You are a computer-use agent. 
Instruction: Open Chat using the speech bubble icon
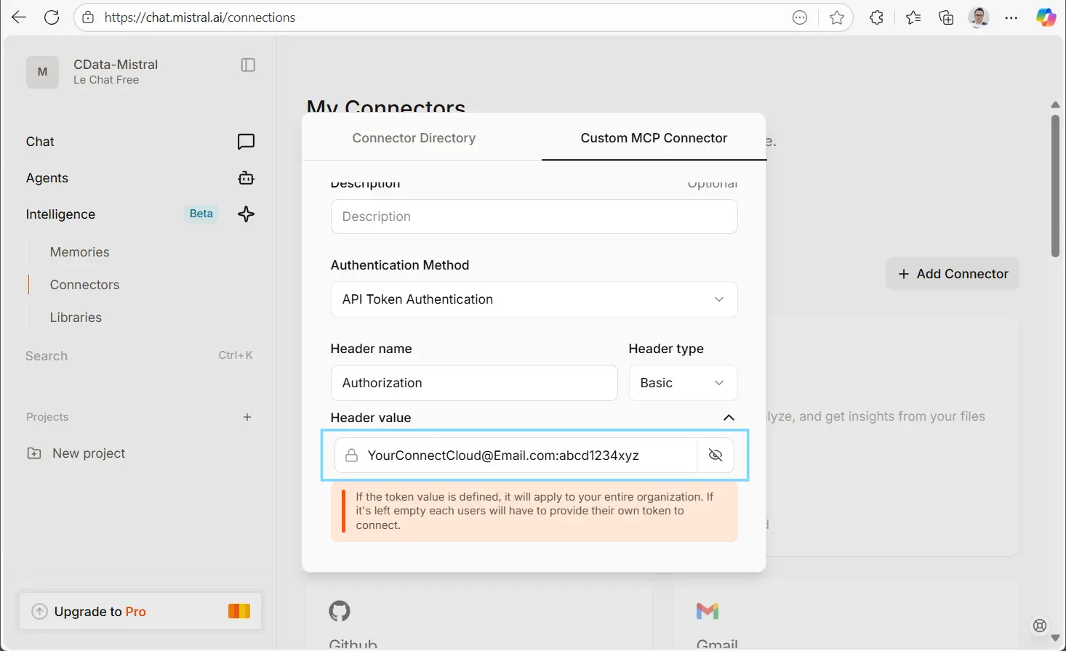pos(246,142)
